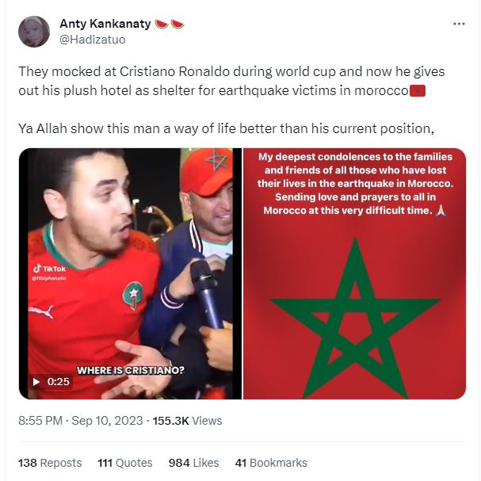Open the three-dot more options menu
This screenshot has height=481, width=481.
(x=459, y=24)
